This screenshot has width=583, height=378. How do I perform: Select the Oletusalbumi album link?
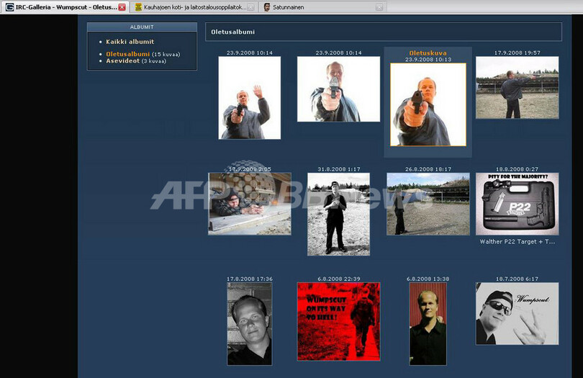click(x=127, y=54)
